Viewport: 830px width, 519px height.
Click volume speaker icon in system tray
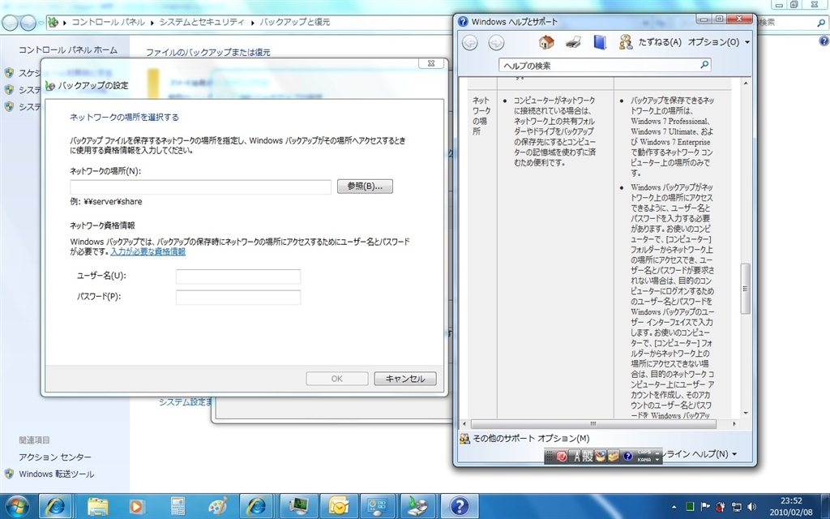click(751, 508)
